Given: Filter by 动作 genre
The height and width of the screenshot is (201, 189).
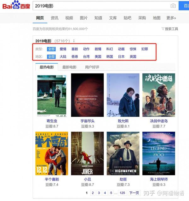Looking at the screenshot, I should (x=86, y=49).
